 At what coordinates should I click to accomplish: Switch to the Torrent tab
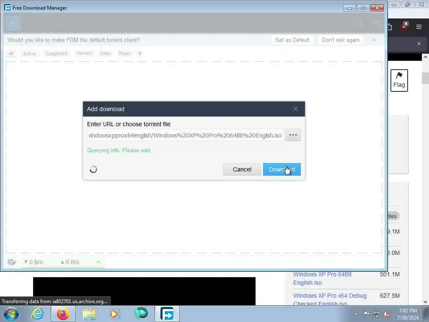click(x=84, y=53)
